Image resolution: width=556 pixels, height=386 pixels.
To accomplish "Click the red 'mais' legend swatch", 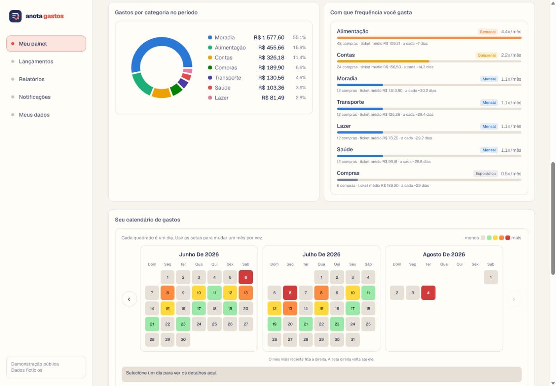I will 508,238.
